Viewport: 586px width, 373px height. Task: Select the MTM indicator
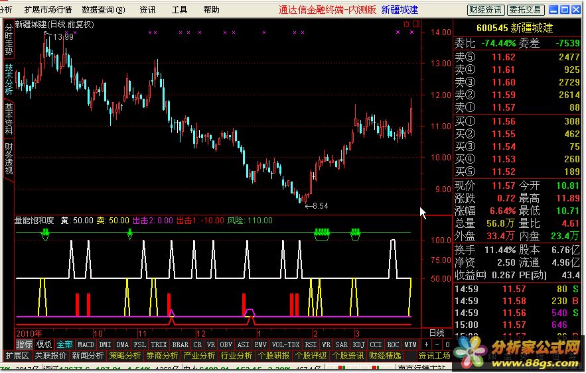(410, 345)
